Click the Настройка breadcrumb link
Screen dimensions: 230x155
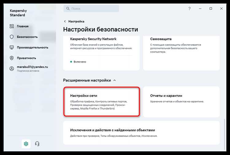(76, 21)
